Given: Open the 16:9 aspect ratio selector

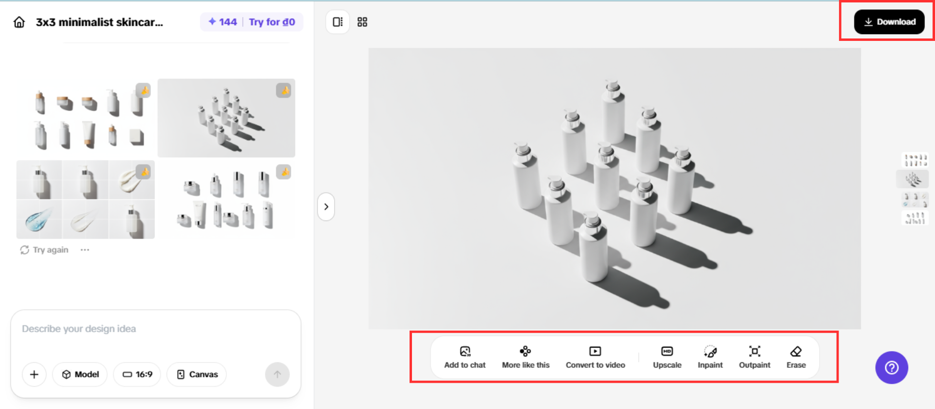Looking at the screenshot, I should tap(137, 374).
